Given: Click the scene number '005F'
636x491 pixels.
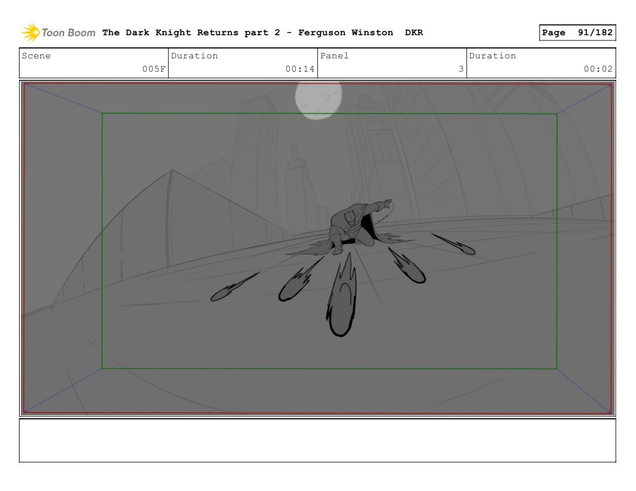Looking at the screenshot, I should coord(154,69).
